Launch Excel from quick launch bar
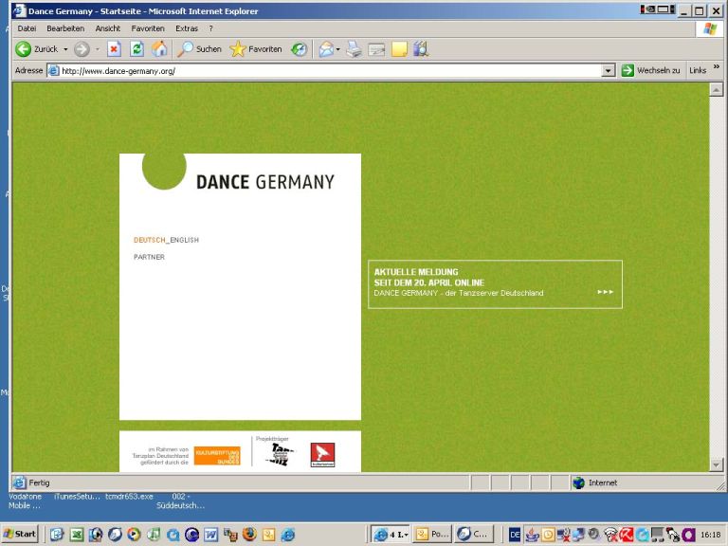 click(77, 535)
